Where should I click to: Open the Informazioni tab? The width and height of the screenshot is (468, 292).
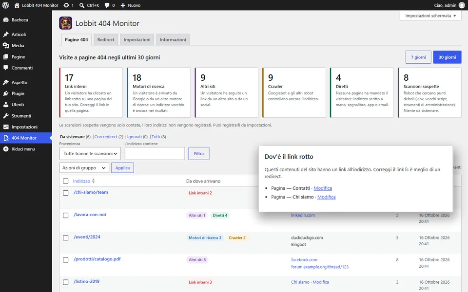pyautogui.click(x=173, y=39)
